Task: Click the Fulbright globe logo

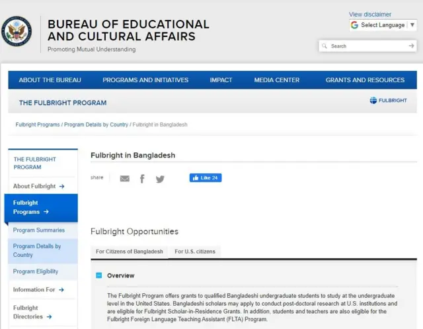Action: point(389,101)
